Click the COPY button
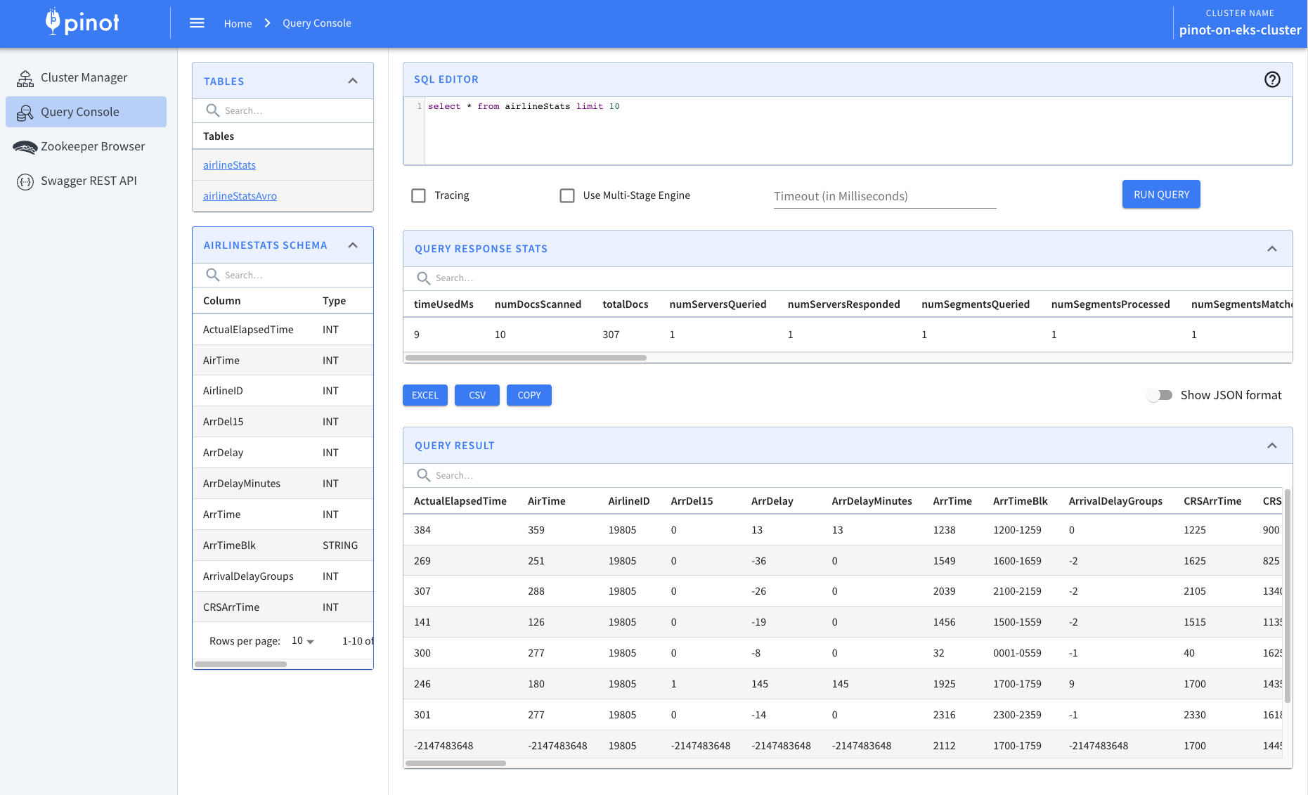Viewport: 1308px width, 795px height. point(529,395)
